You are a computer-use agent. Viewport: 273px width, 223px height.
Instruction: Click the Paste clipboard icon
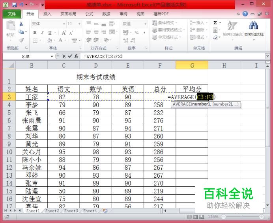tap(11, 25)
